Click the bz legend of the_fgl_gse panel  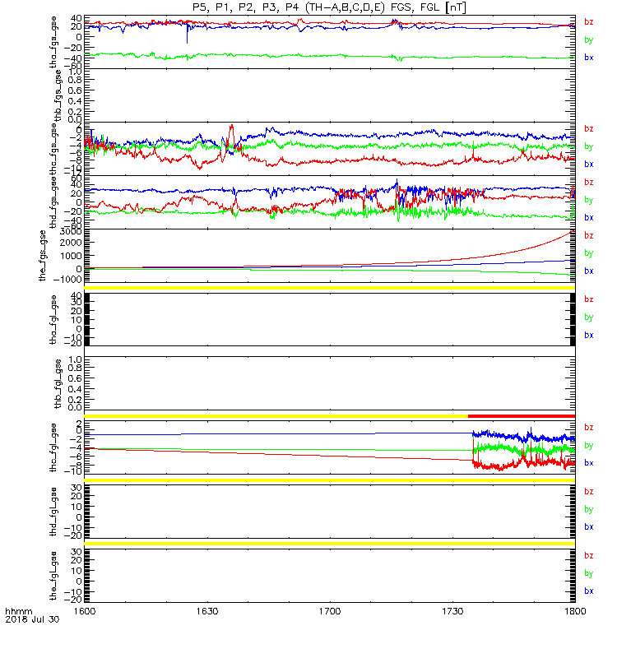[x=589, y=556]
